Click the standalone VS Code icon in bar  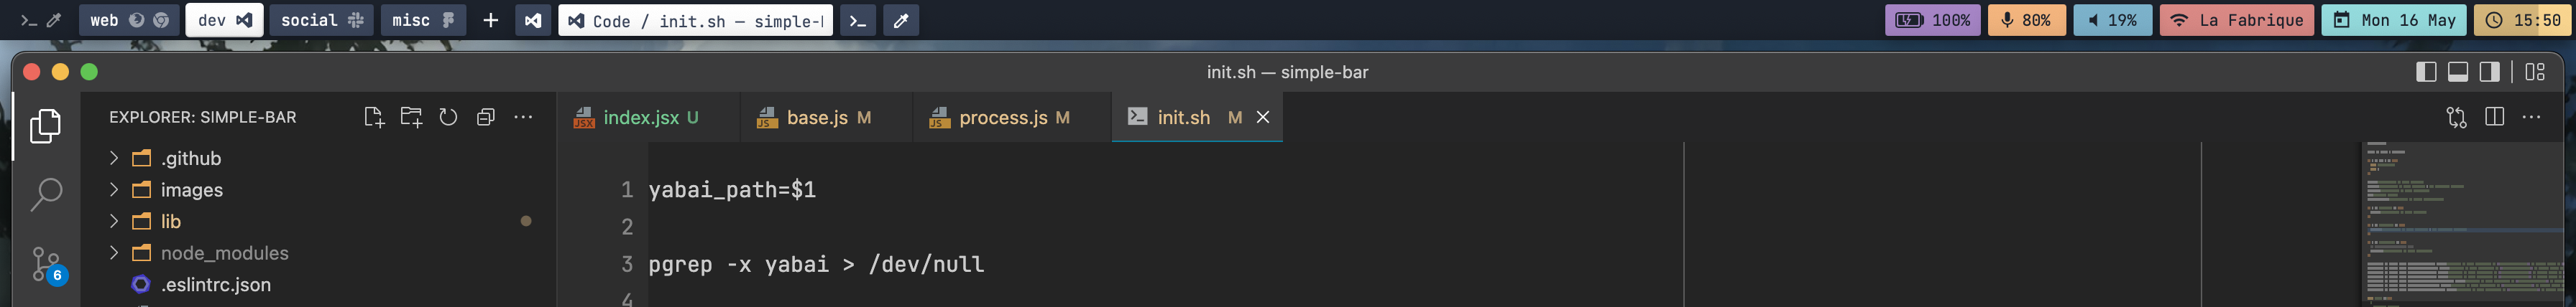coord(533,20)
